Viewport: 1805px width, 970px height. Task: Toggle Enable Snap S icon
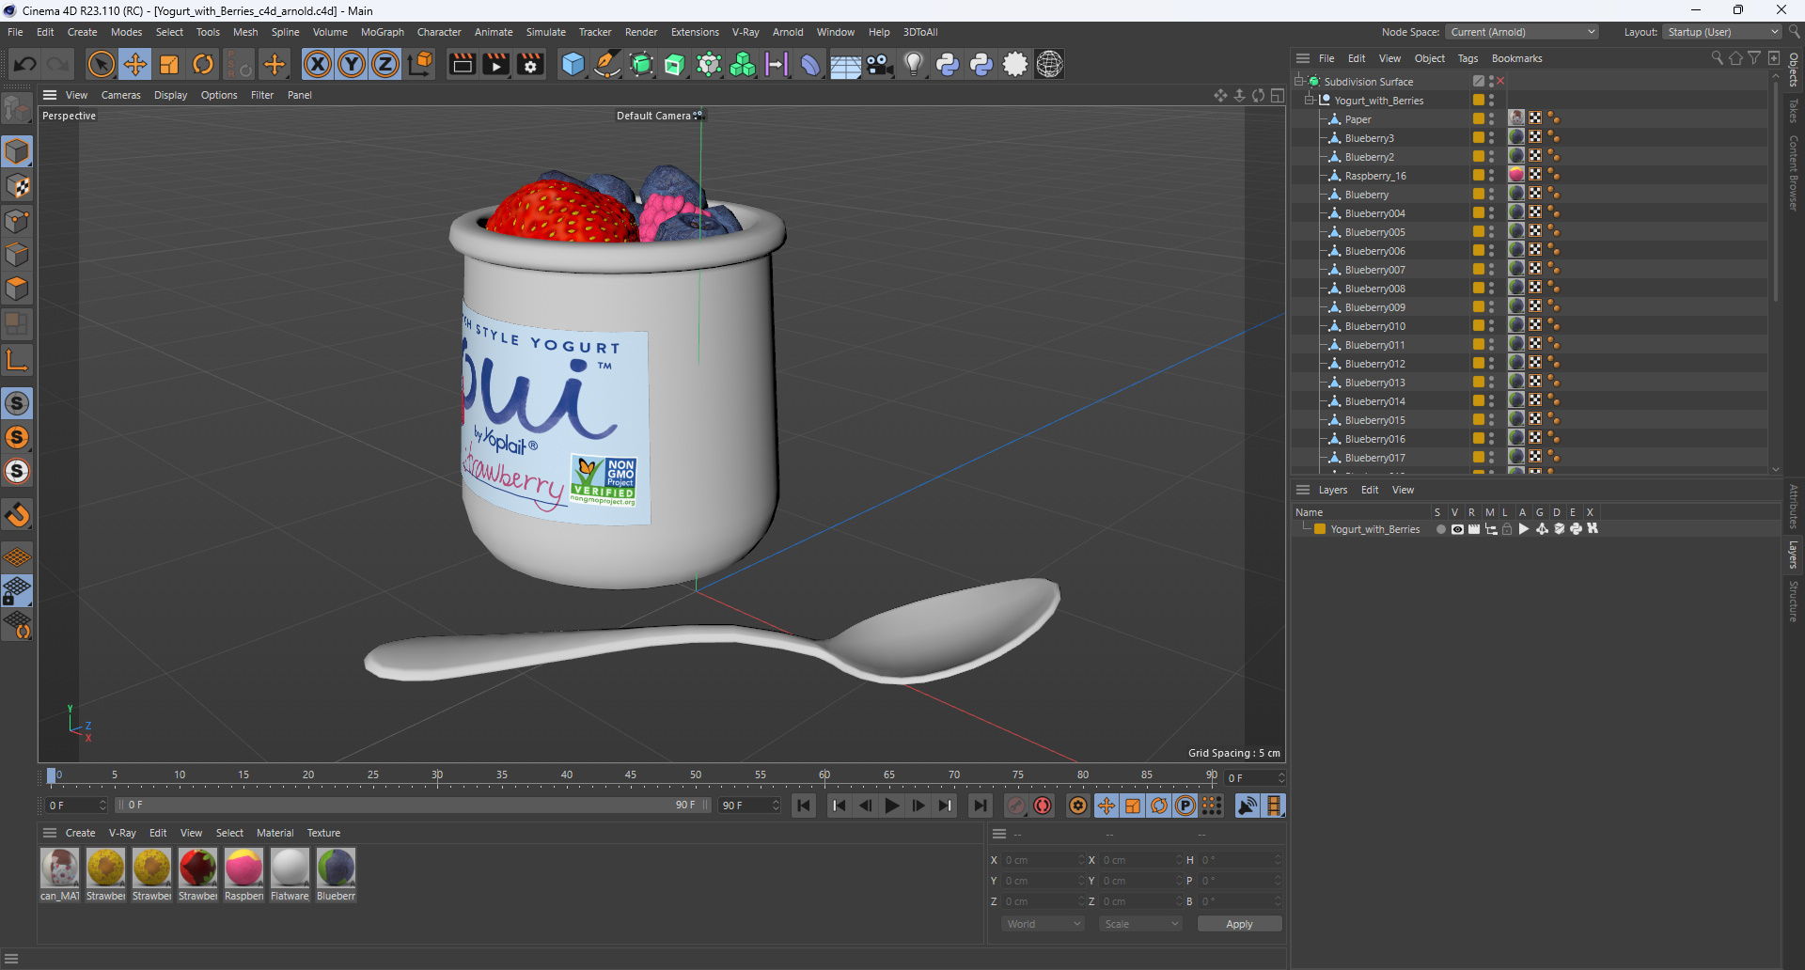click(17, 403)
